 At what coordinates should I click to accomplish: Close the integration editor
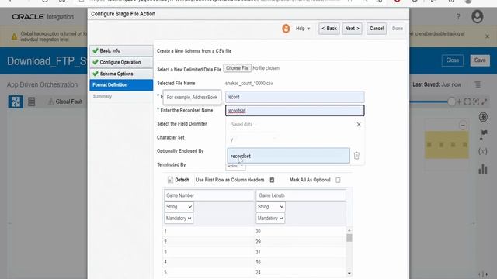click(452, 60)
